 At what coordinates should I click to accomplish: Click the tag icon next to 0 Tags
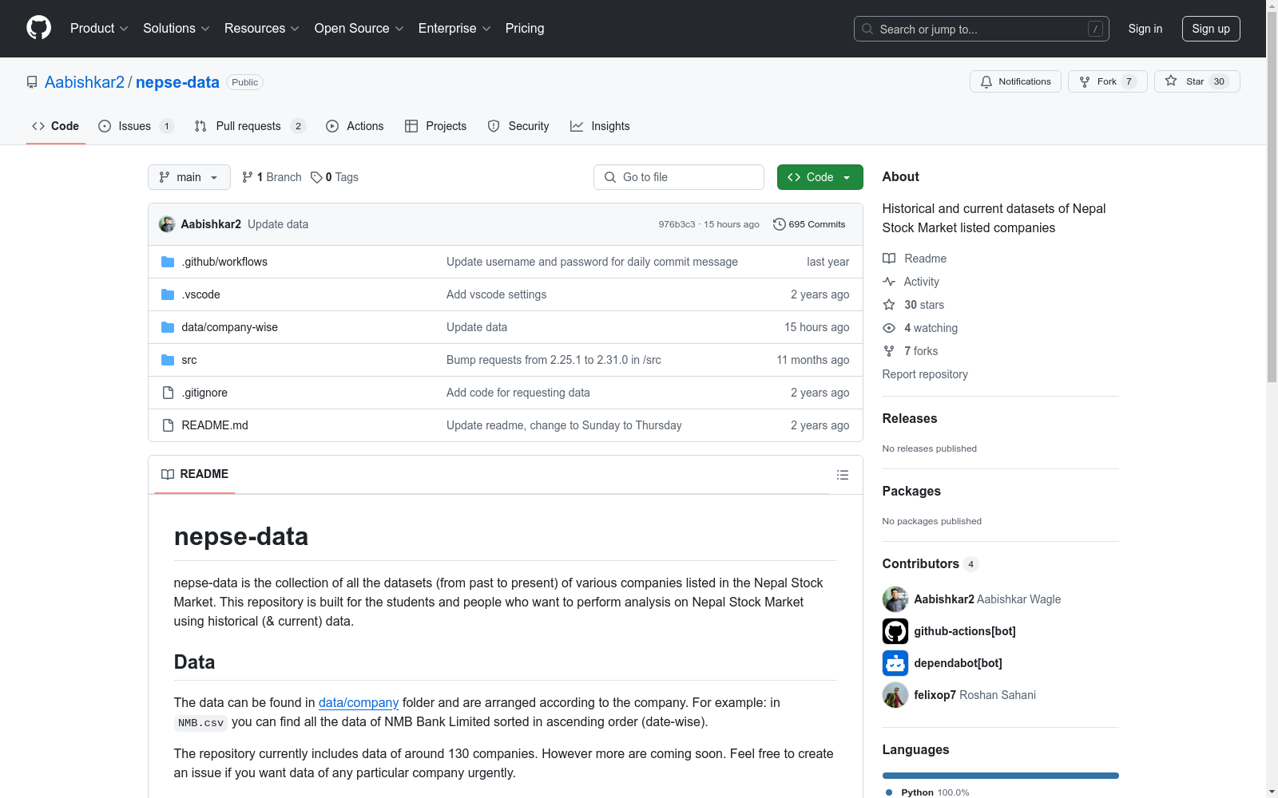coord(316,177)
